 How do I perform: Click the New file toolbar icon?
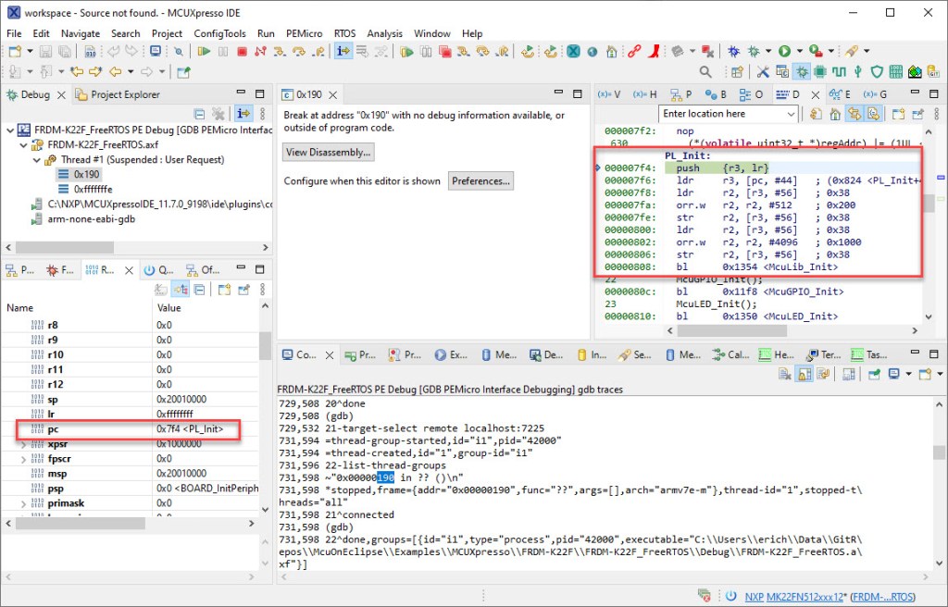pyautogui.click(x=15, y=52)
